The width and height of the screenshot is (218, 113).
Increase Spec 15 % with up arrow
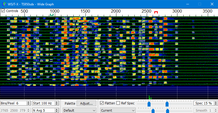click(x=216, y=102)
